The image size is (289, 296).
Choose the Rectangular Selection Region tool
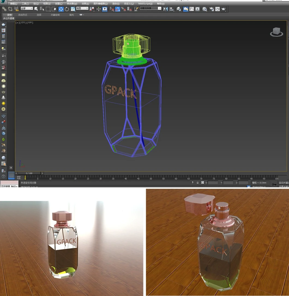tap(48, 9)
